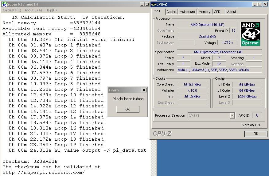The height and width of the screenshot is (176, 269).
Task: Click the text 'PI calculation is done!'
Action: [x=129, y=99]
